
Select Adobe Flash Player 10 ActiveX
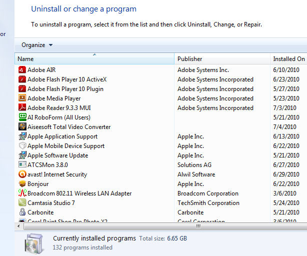(x=67, y=79)
